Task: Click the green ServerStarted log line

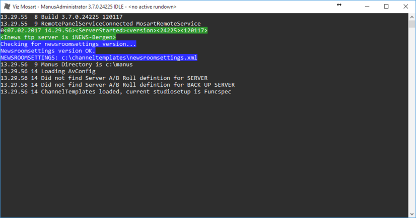Action: [x=104, y=31]
